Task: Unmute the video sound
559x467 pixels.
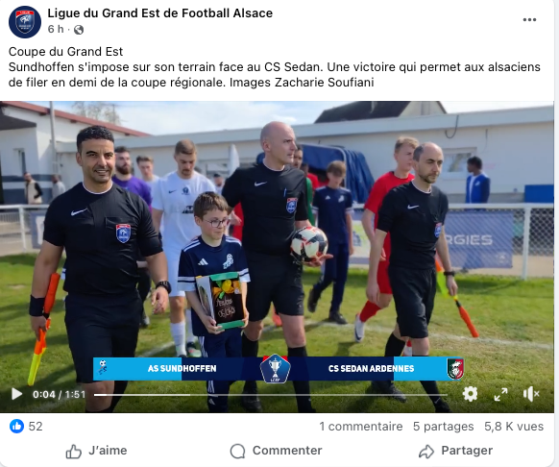Action: pyautogui.click(x=531, y=394)
